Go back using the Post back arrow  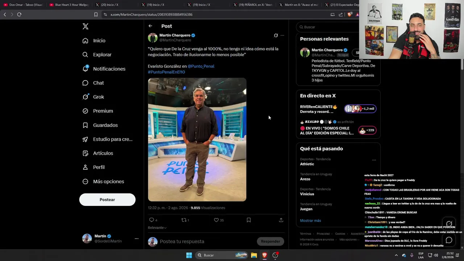[150, 26]
